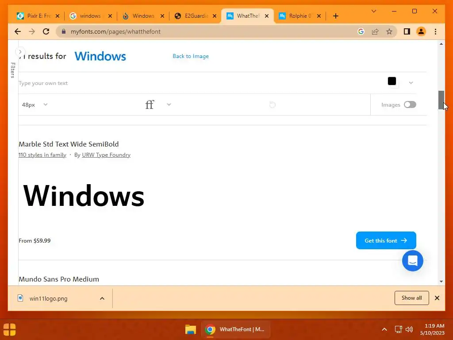
Task: Open the Windows Start menu
Action: coord(9,329)
